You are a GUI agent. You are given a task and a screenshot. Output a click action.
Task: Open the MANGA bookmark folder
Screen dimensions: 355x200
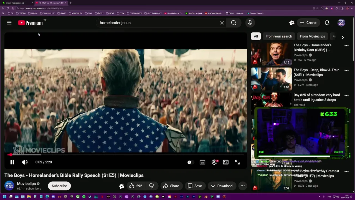[33, 13]
